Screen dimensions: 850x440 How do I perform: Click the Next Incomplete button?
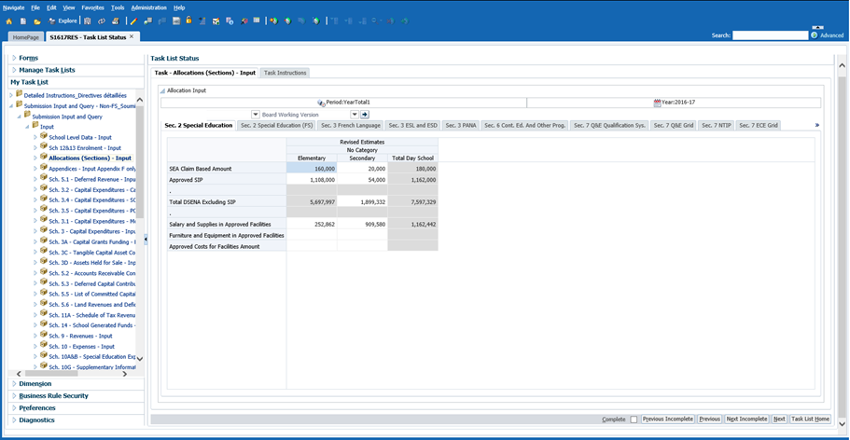[x=746, y=419]
